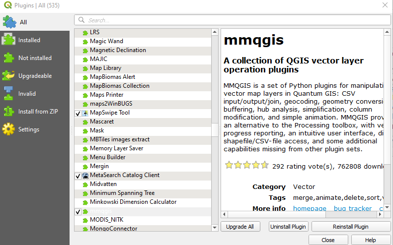393x245 pixels.
Task: Click the plugin list scroll down arrow
Action: point(215,228)
